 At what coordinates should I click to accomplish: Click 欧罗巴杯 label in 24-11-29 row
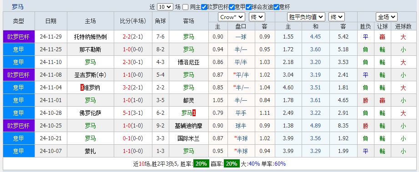19,37
